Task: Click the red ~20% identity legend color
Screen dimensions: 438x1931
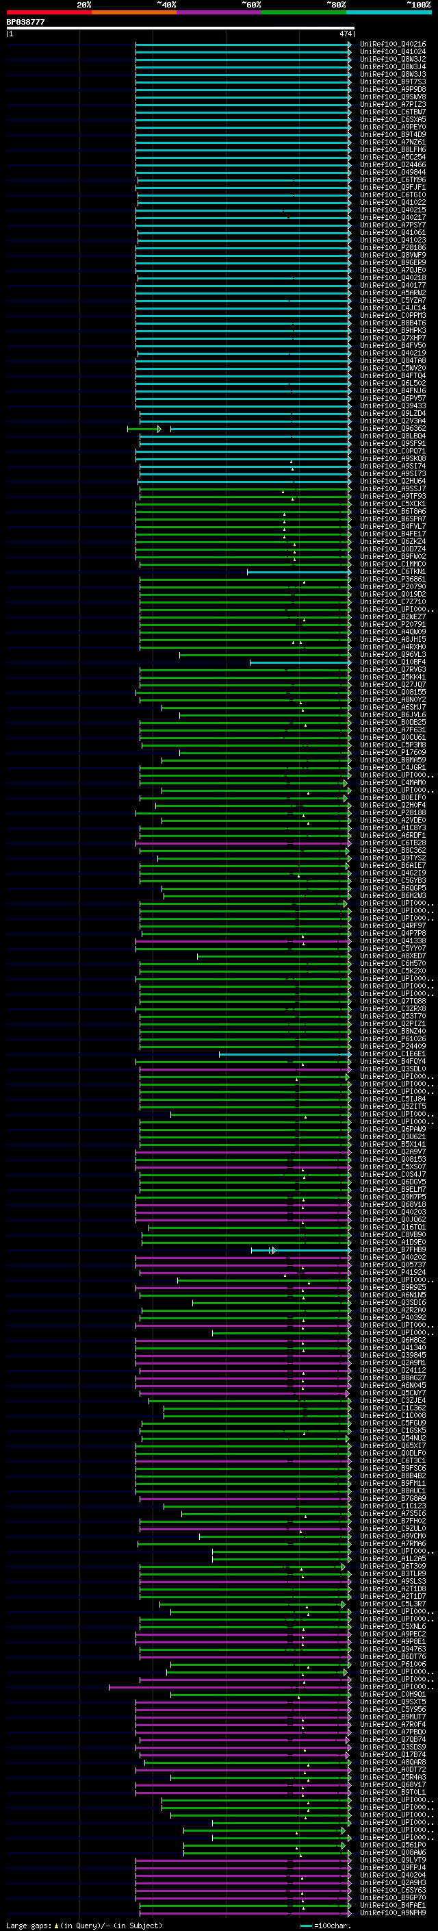Action: (49, 13)
